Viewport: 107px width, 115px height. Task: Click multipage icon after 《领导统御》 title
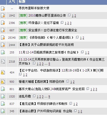(x=77, y=37)
